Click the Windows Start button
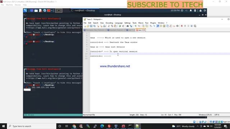Screen dimensions: 230x129 (x=3, y=126)
